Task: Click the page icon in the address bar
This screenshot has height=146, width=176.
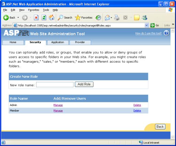Action: pos(15,25)
